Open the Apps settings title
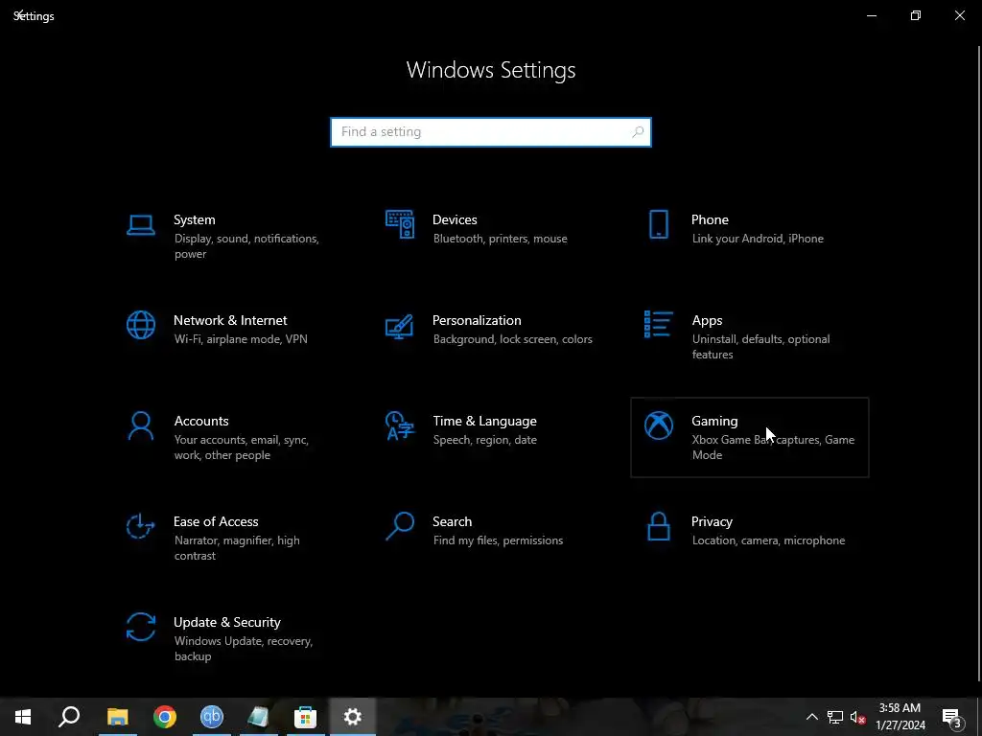 tap(707, 320)
